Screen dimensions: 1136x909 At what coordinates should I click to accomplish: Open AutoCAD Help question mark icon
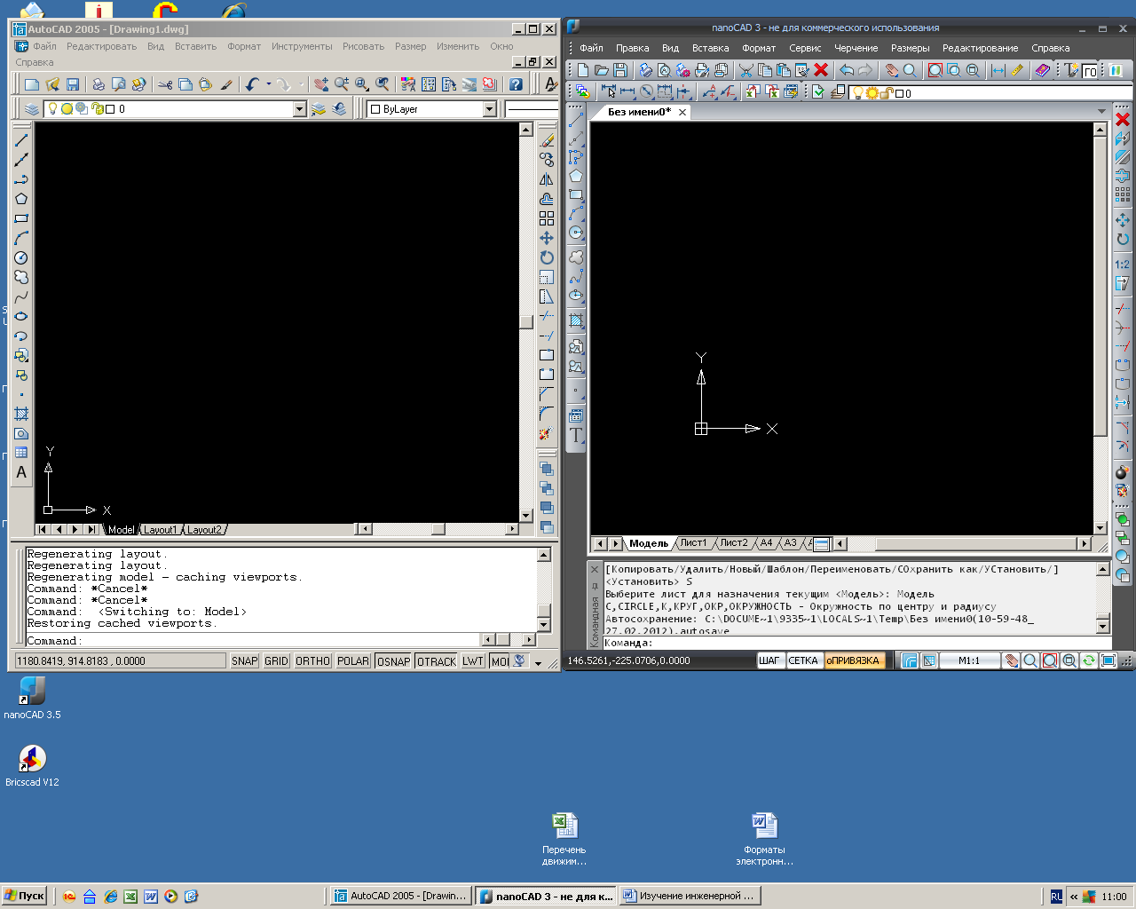[516, 84]
